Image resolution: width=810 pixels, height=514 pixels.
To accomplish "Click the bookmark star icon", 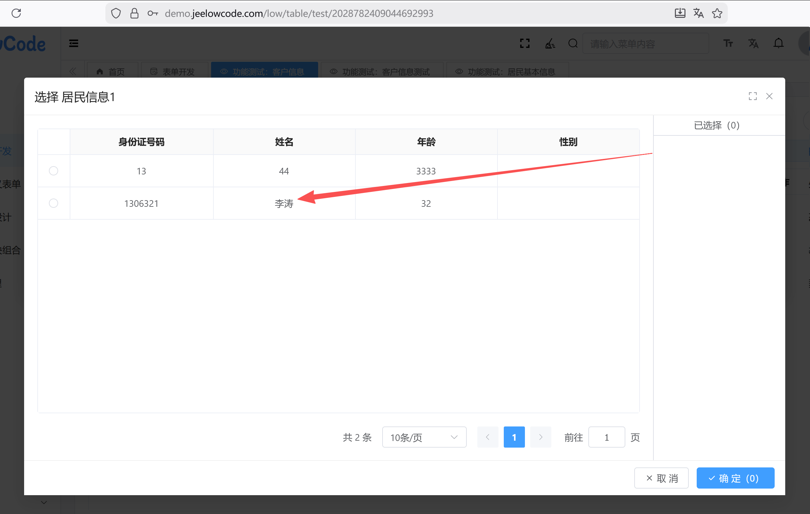I will click(717, 14).
